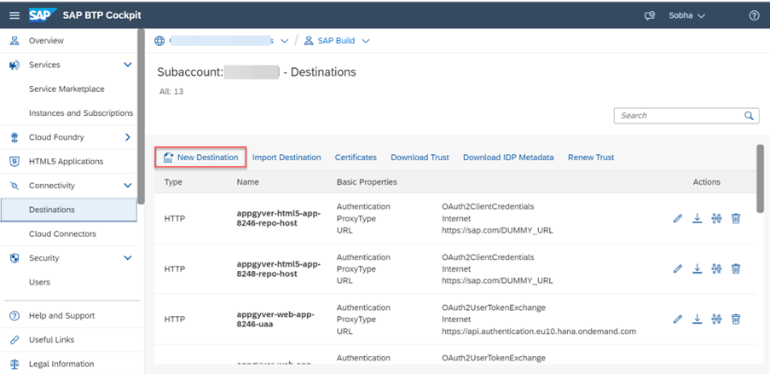This screenshot has width=770, height=374.
Task: Click the SAP logo
Action: [x=43, y=15]
